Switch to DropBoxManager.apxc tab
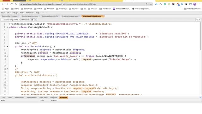The image size is (202, 114). pyautogui.click(x=70, y=16)
